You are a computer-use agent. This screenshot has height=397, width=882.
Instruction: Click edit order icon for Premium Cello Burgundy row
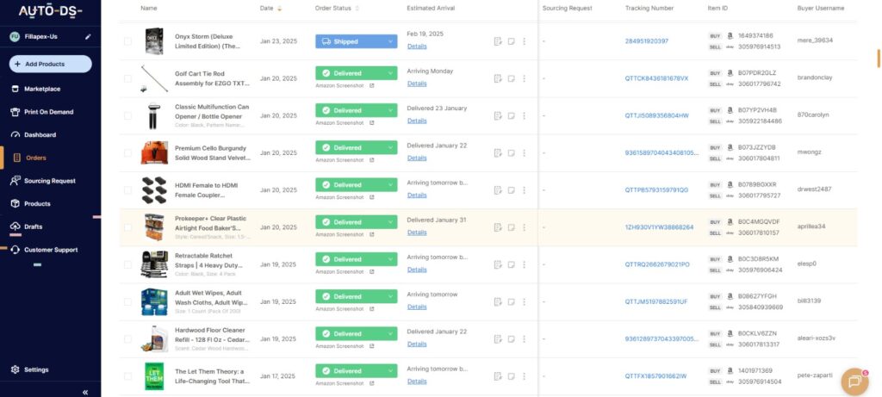point(498,152)
